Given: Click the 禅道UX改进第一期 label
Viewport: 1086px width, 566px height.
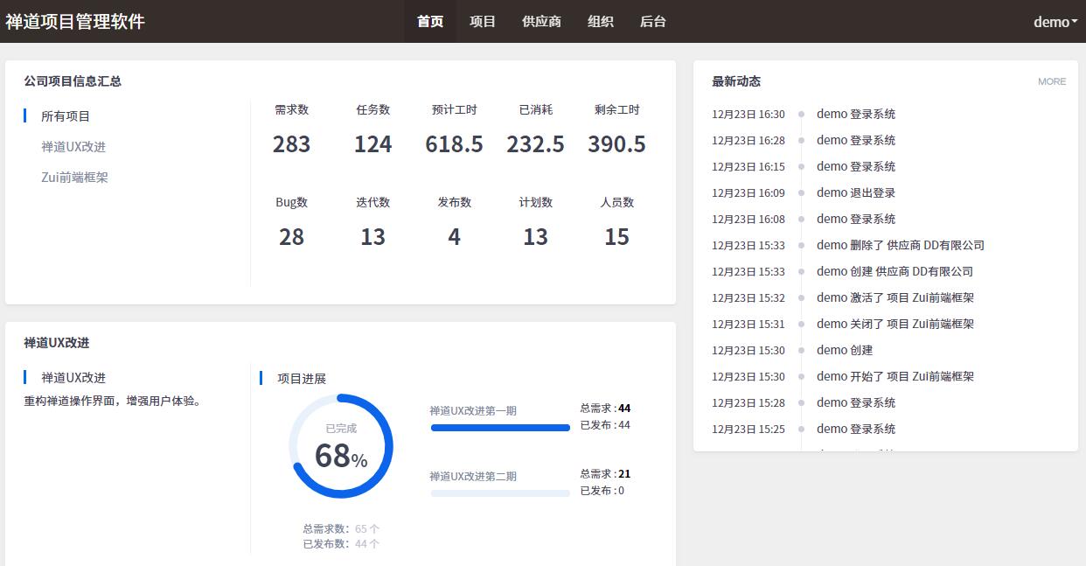Looking at the screenshot, I should (473, 411).
